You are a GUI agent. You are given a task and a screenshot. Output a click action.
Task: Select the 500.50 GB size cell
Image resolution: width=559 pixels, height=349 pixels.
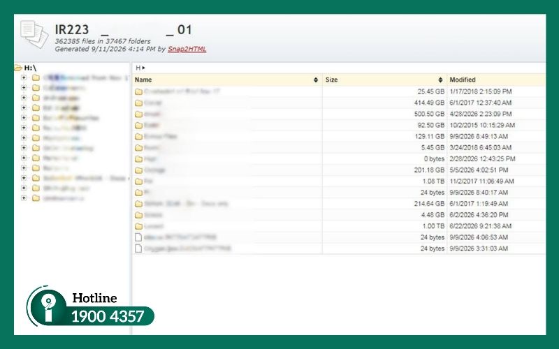(429, 114)
